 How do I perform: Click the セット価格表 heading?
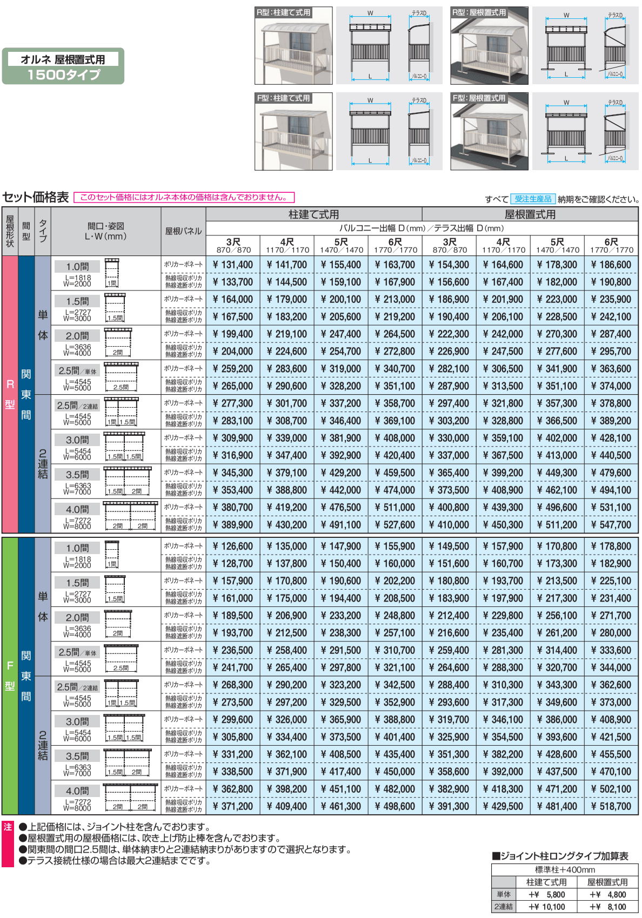click(x=36, y=197)
